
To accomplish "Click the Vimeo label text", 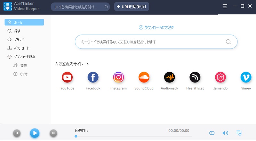I will tap(246, 88).
